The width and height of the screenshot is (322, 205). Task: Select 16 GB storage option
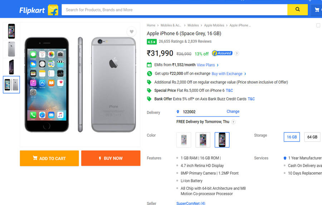292,137
